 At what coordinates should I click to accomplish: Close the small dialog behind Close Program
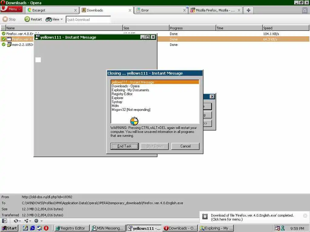click(212, 96)
